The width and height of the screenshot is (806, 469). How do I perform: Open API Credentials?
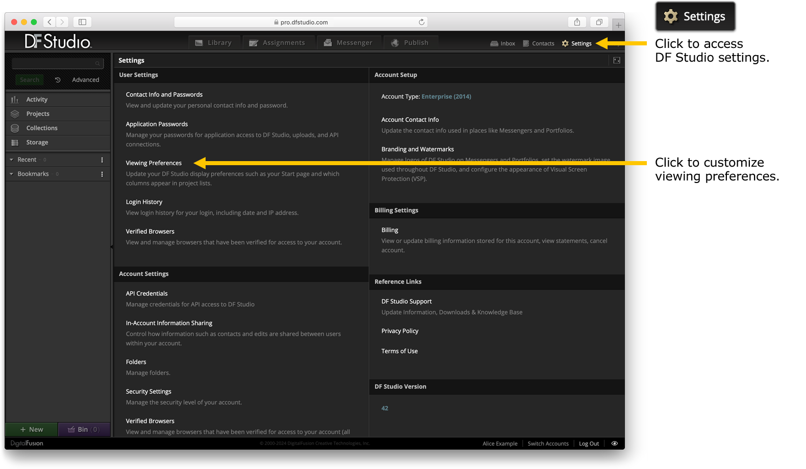(146, 294)
